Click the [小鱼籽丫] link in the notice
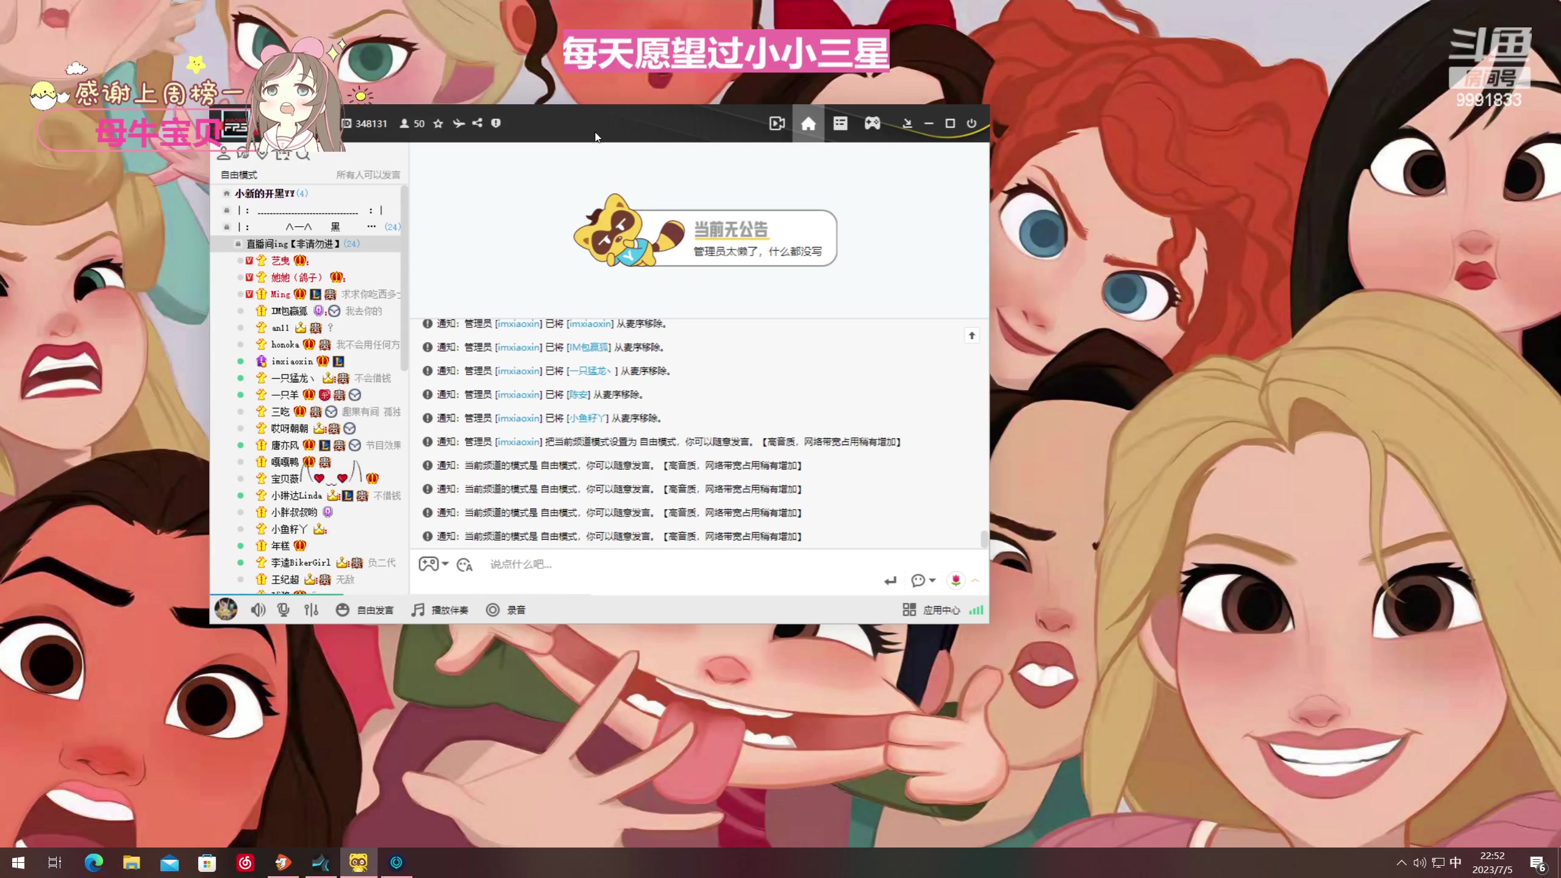Screen dimensions: 1561x878 [587, 418]
